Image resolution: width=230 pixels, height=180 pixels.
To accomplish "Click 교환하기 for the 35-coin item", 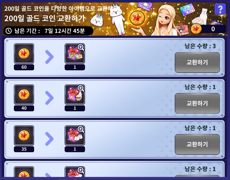I will [197, 144].
